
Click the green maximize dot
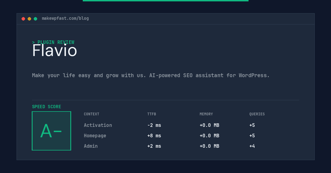click(35, 19)
